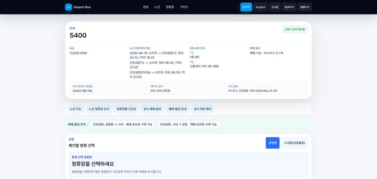Click the 데이터 상태 value 전체 시간표 확인됨
377x179 pixels.
(160, 91)
